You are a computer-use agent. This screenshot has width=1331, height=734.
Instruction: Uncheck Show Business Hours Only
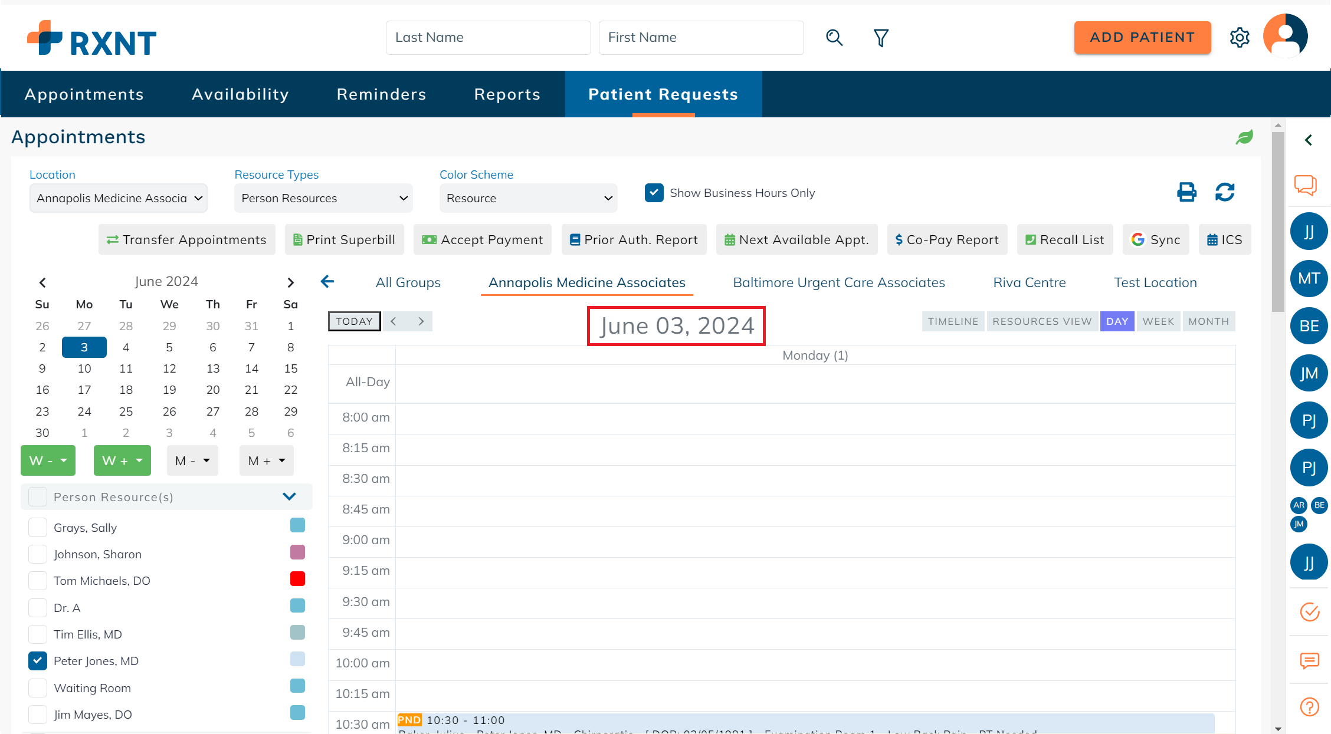[x=654, y=193]
